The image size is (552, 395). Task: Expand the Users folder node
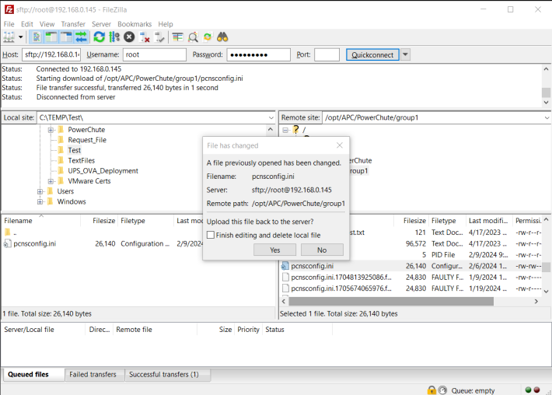pos(40,191)
